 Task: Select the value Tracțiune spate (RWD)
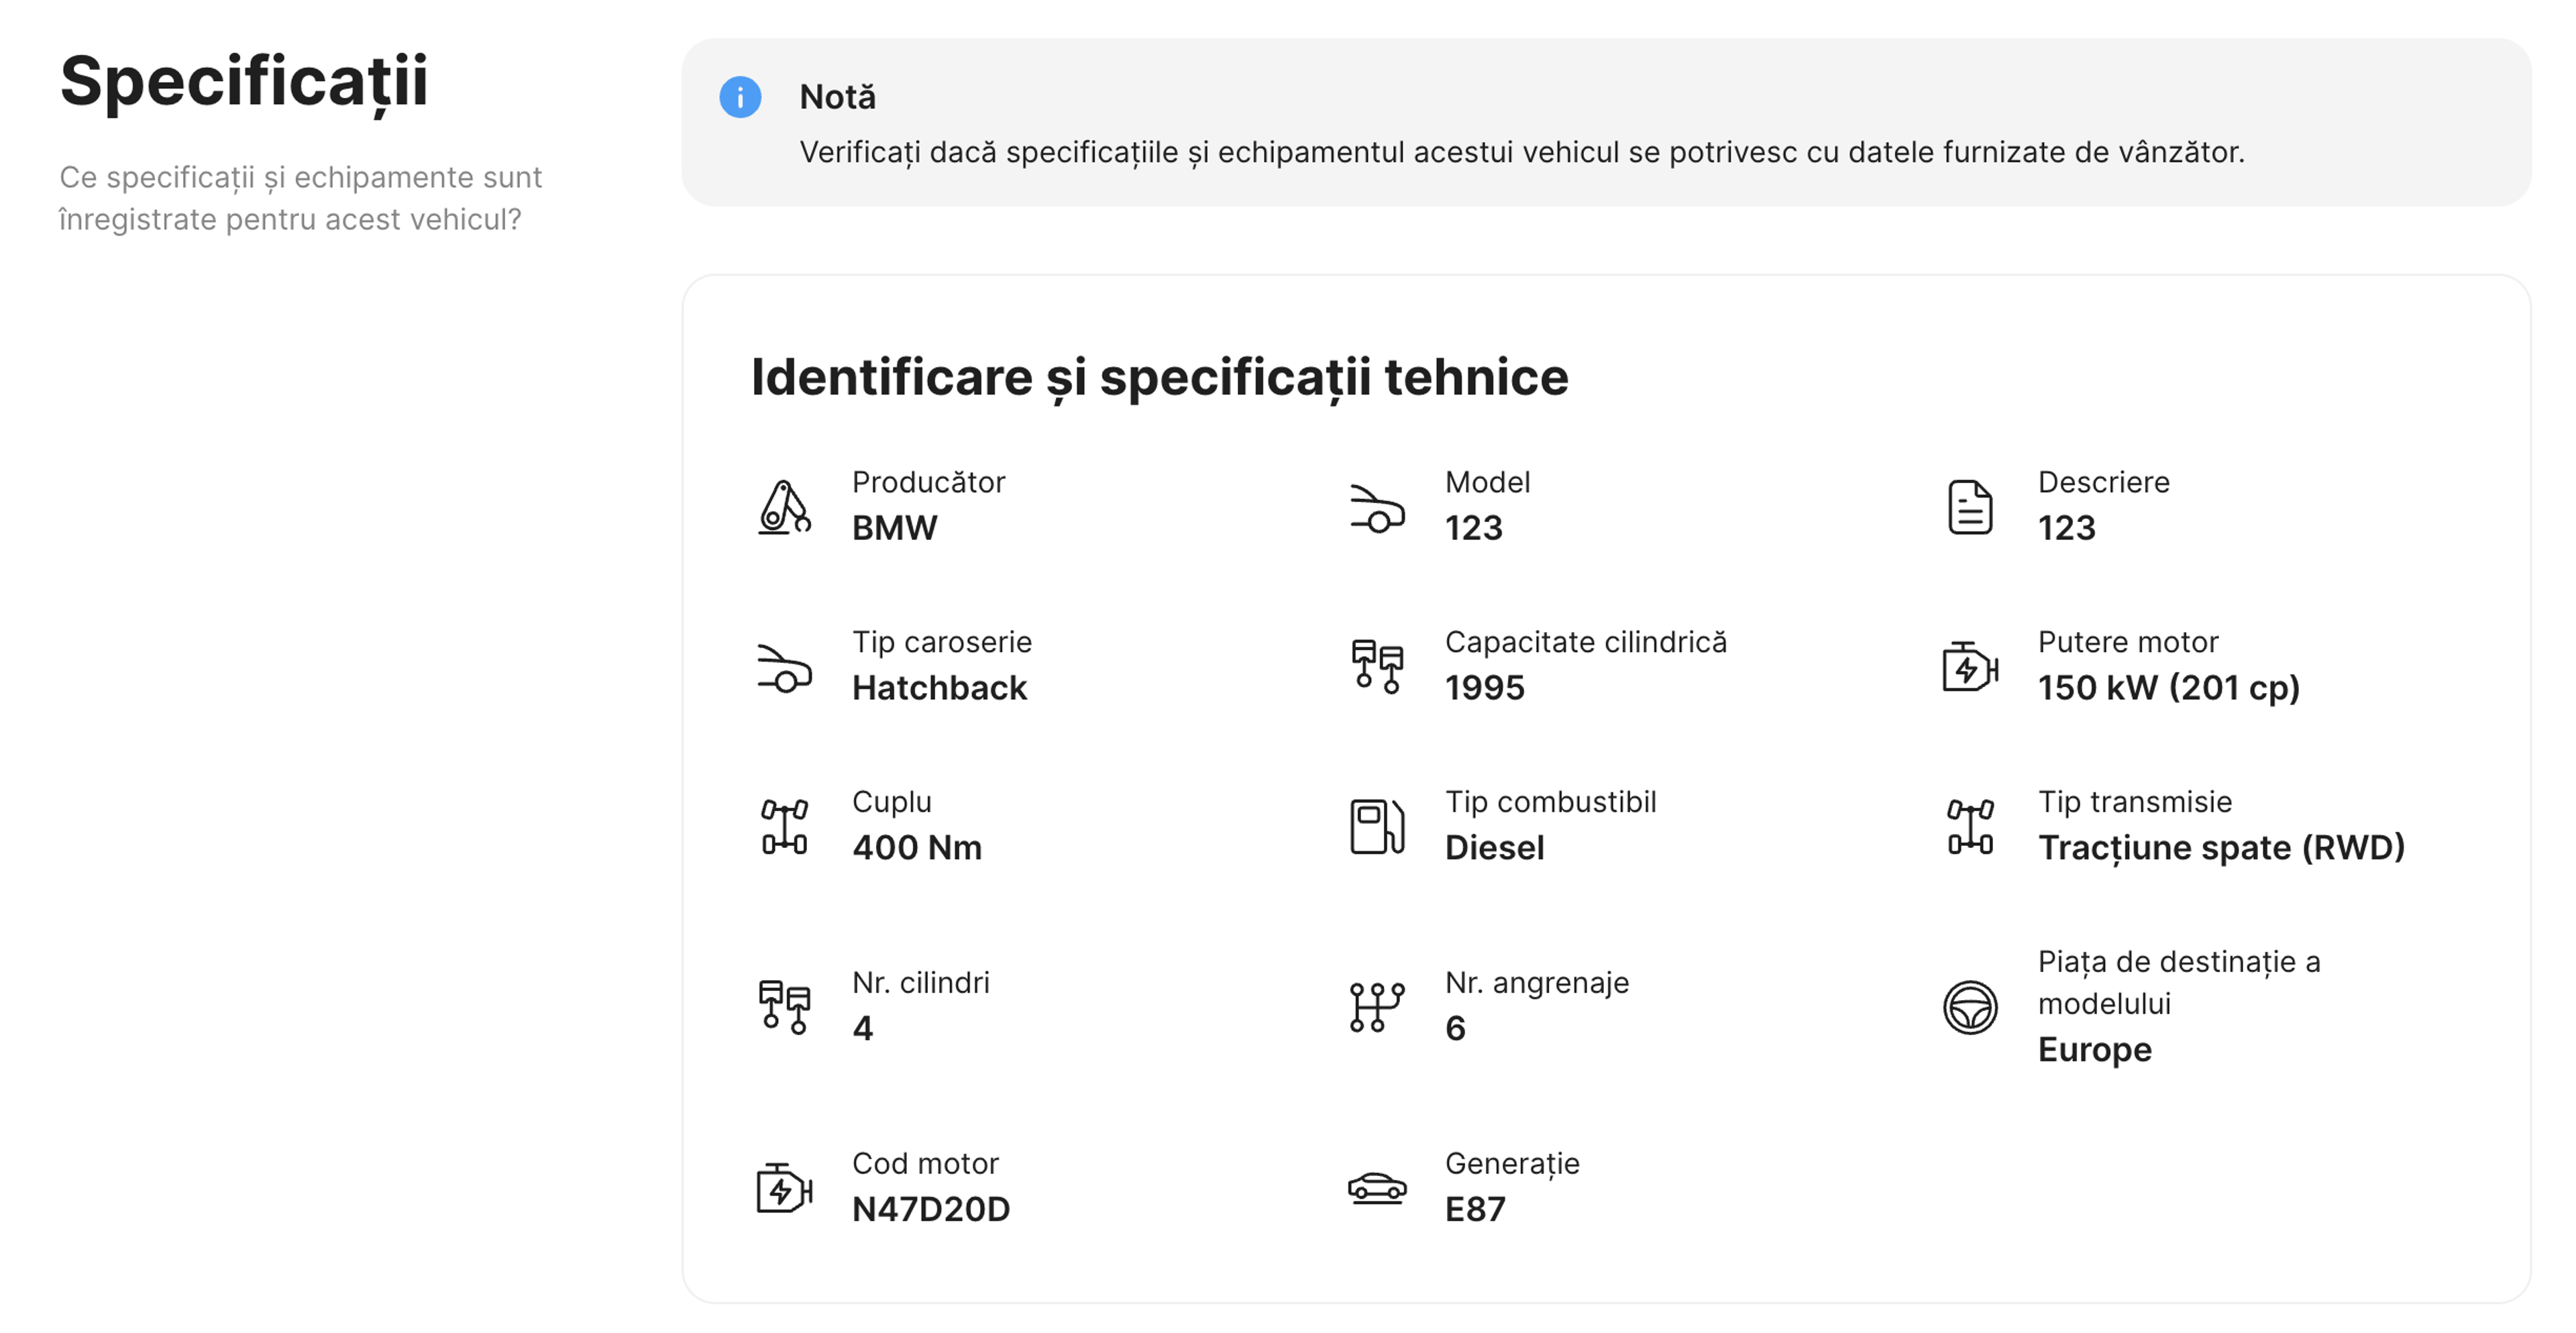[x=2221, y=848]
